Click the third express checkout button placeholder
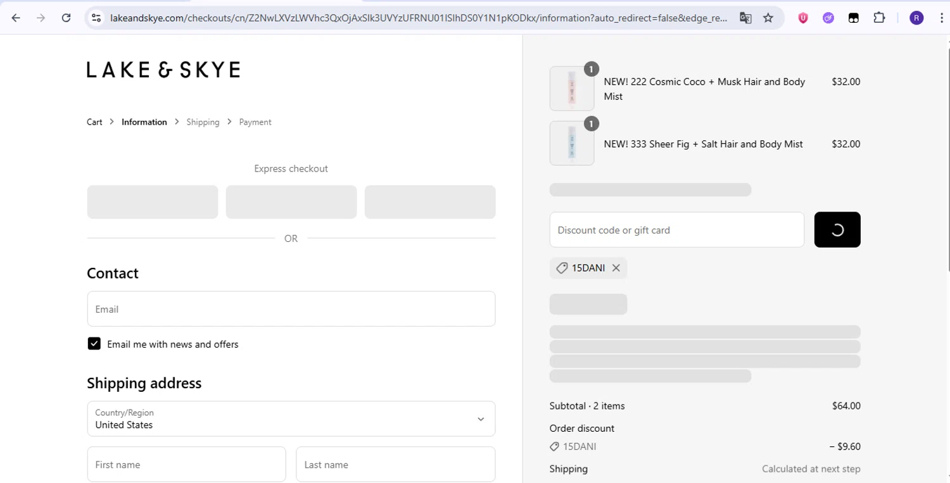This screenshot has height=483, width=950. pyautogui.click(x=430, y=202)
